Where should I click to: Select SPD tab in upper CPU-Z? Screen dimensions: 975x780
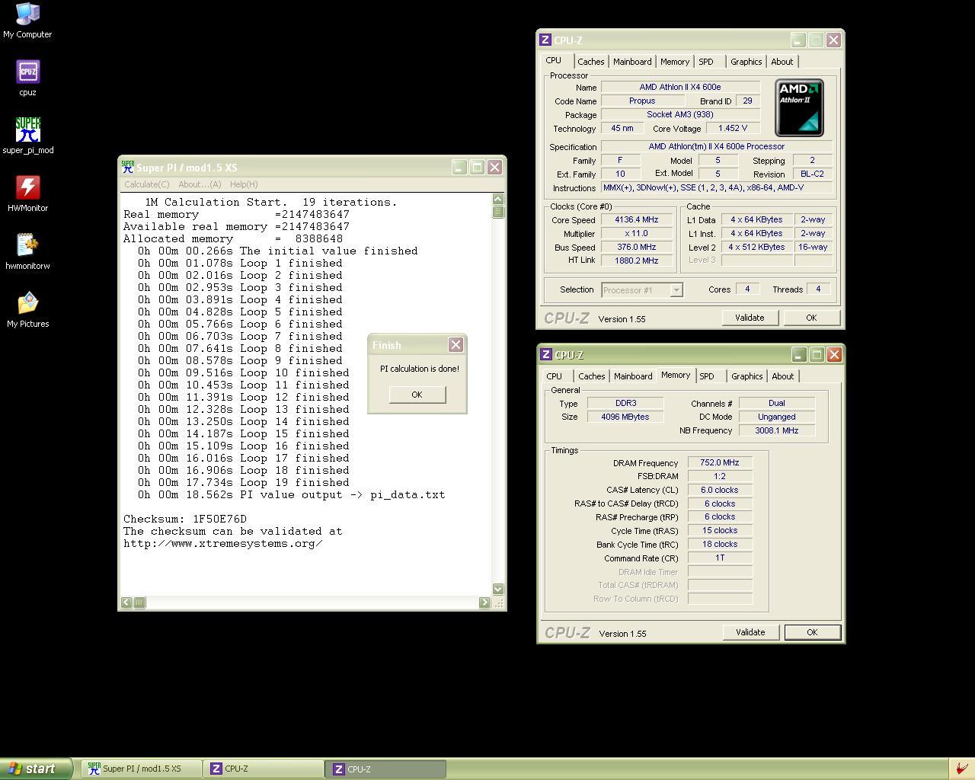pos(706,62)
